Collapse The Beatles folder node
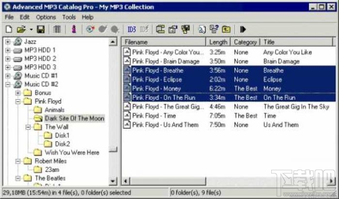Image resolution: width=339 pixels, height=199 pixels. coord(18,178)
